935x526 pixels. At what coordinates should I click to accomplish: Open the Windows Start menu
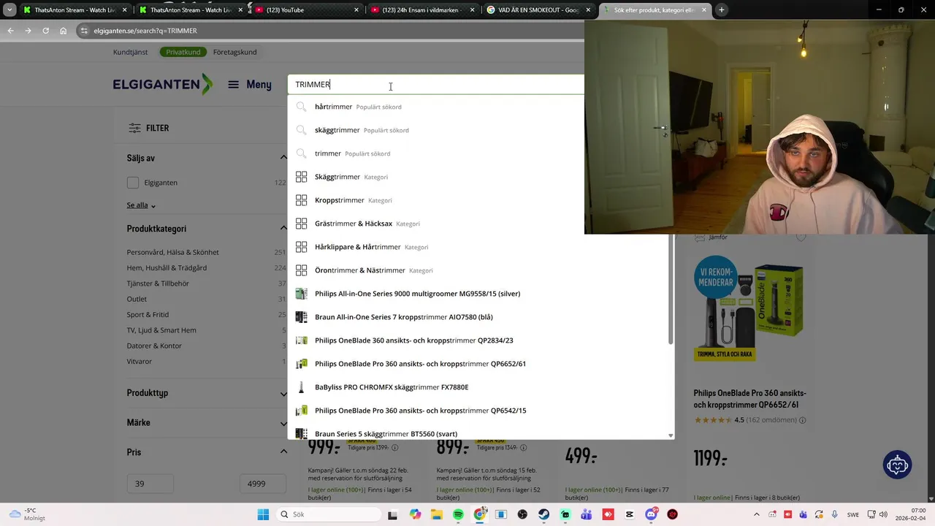tap(263, 514)
